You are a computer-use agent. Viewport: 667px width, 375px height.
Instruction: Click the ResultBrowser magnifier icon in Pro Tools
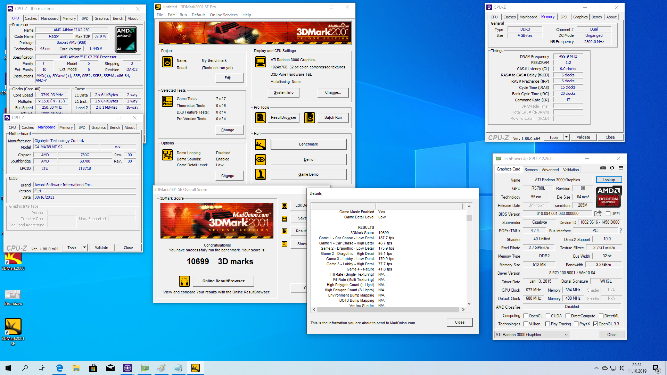(x=261, y=118)
